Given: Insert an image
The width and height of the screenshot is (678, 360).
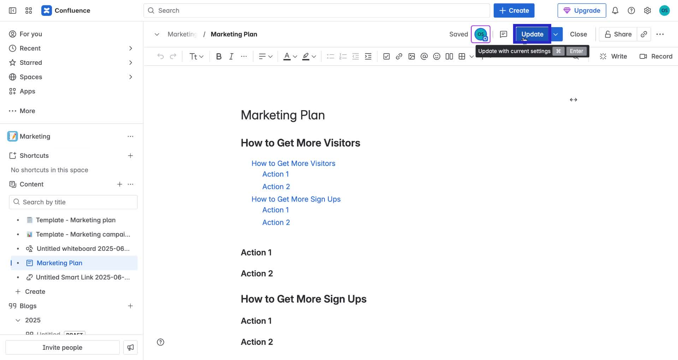Looking at the screenshot, I should tap(411, 56).
